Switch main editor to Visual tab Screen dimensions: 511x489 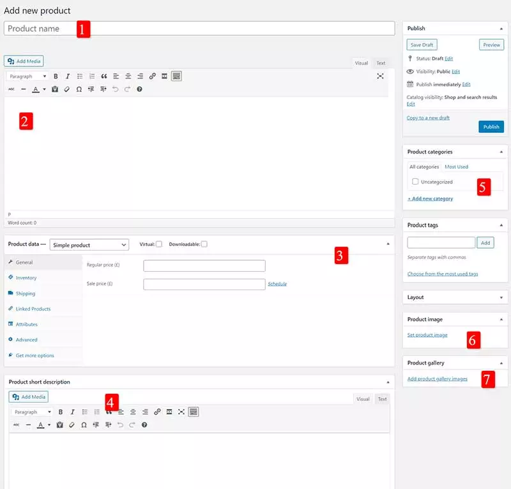(362, 63)
